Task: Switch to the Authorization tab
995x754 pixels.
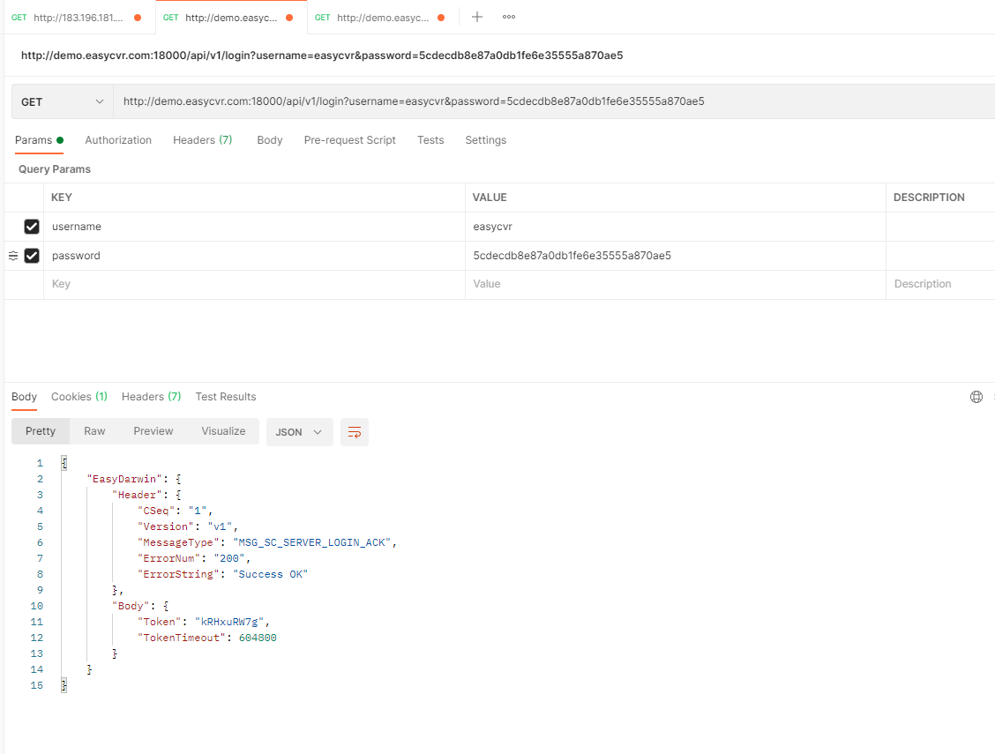Action: (118, 140)
